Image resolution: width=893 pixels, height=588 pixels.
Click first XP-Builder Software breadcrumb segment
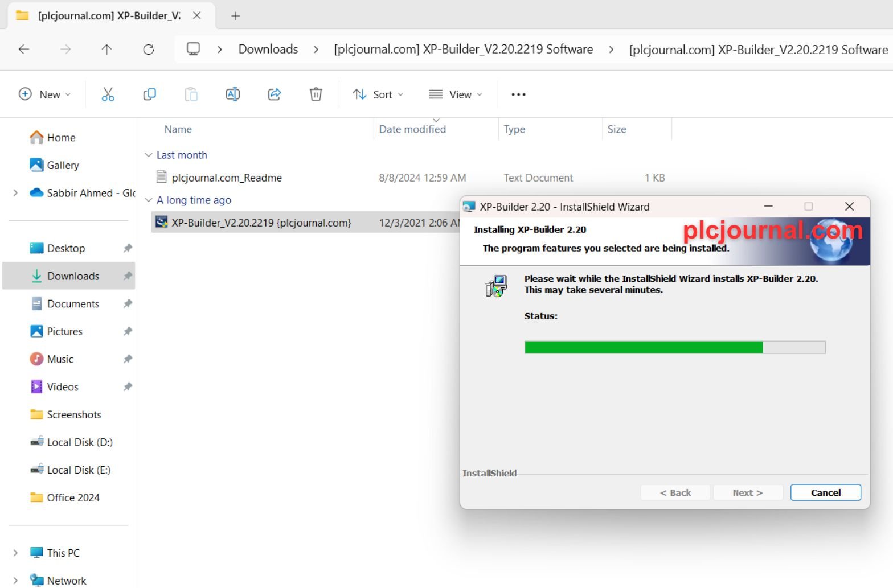click(x=464, y=50)
